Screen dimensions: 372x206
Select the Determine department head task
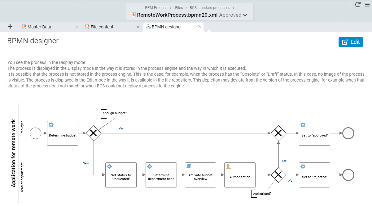coord(161,175)
